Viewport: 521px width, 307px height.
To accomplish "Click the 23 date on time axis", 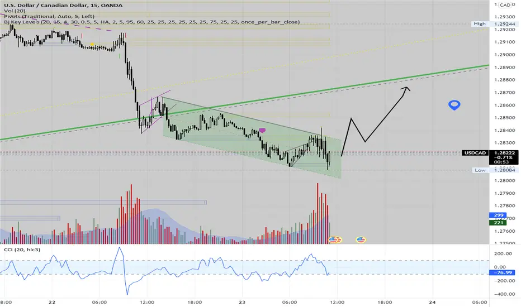I will tap(242, 302).
